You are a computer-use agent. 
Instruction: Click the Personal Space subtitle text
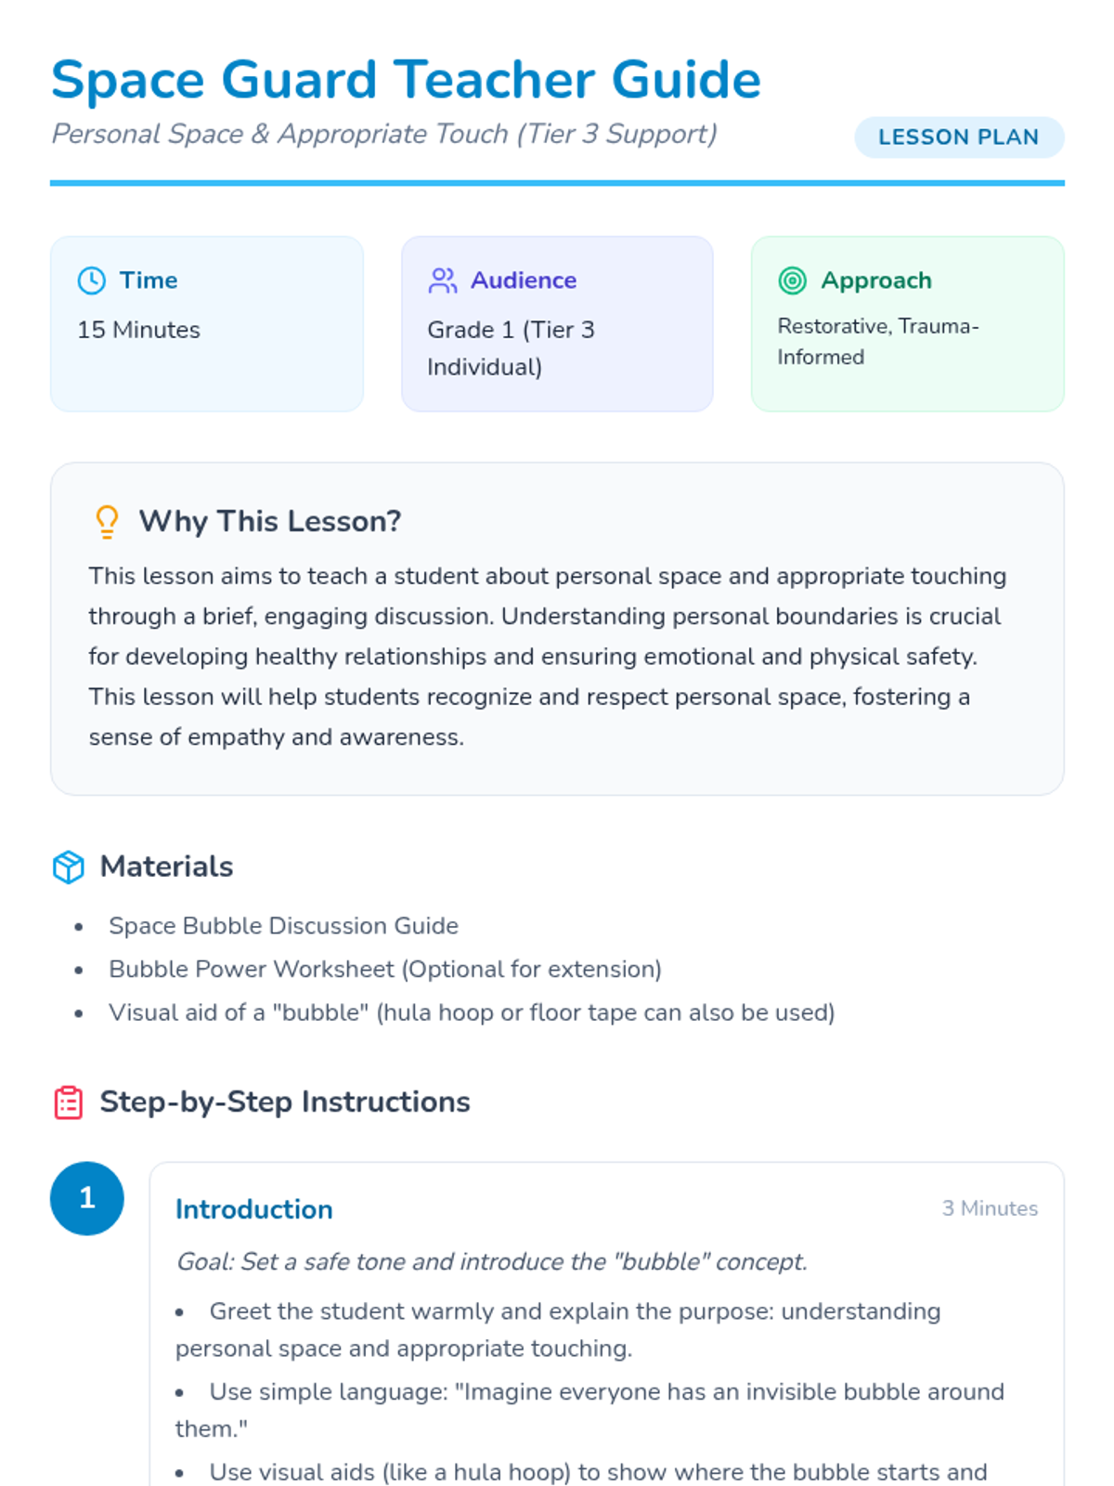click(383, 135)
